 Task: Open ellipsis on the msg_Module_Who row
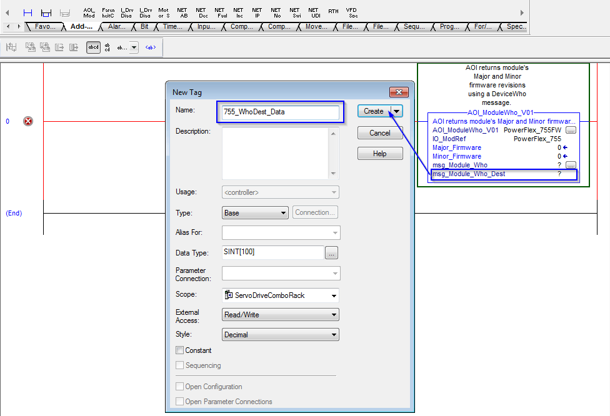pyautogui.click(x=571, y=166)
